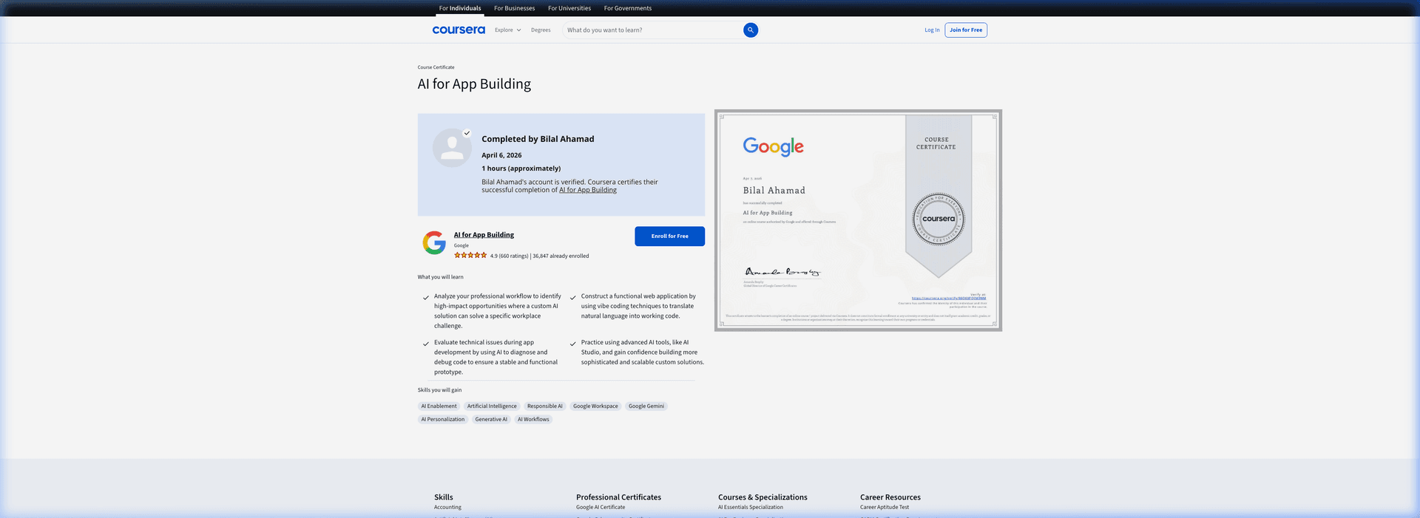This screenshot has height=518, width=1420.
Task: Click the Career Aptitude Test footer link
Action: point(885,508)
